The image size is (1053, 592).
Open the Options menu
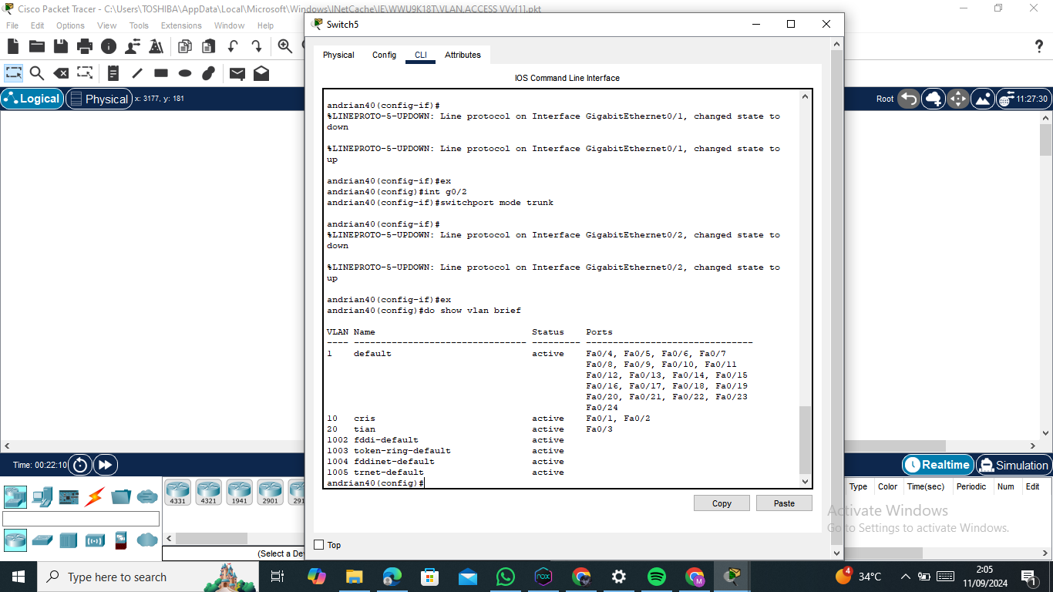click(x=70, y=25)
